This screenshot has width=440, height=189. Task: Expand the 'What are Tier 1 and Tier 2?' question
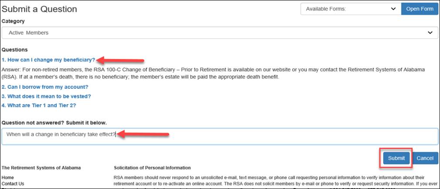point(39,105)
